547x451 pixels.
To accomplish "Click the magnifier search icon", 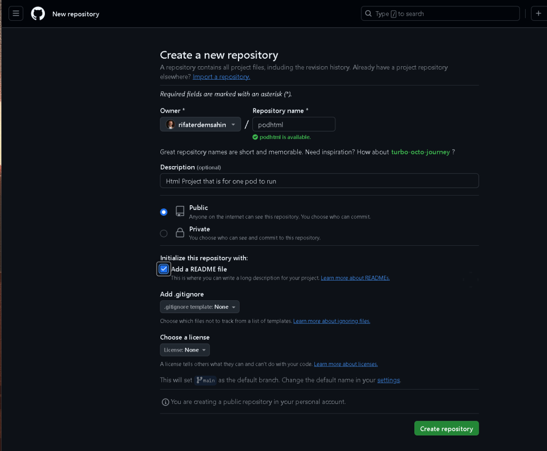I will (x=368, y=13).
